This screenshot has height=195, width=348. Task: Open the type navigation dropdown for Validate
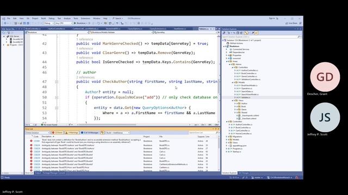(x=121, y=32)
